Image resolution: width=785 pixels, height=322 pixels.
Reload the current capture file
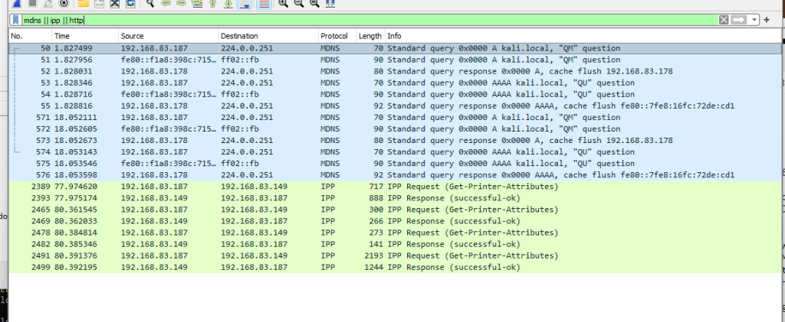pyautogui.click(x=130, y=3)
